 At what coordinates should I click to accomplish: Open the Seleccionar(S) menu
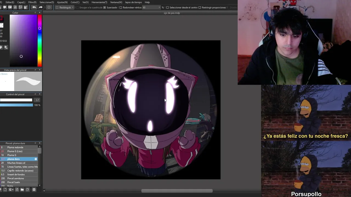coord(47,2)
